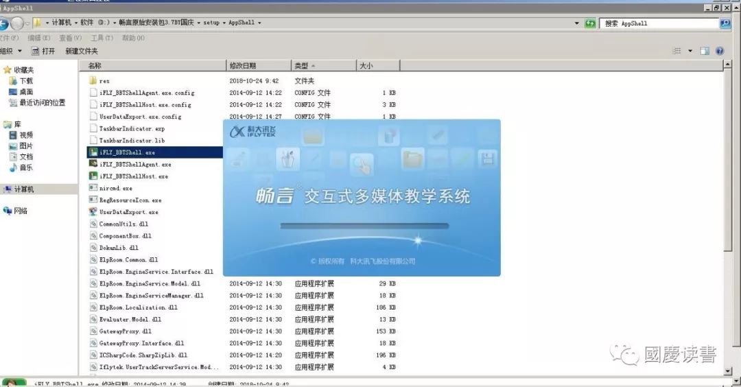Image resolution: width=741 pixels, height=387 pixels.
Task: Open the 组织 dropdown menu
Action: click(x=10, y=51)
